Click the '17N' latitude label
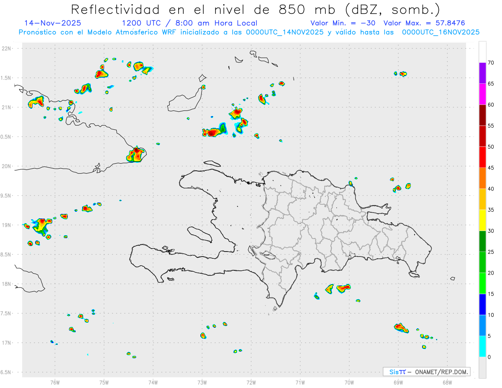This screenshot has width=502, height=388. [x=7, y=343]
